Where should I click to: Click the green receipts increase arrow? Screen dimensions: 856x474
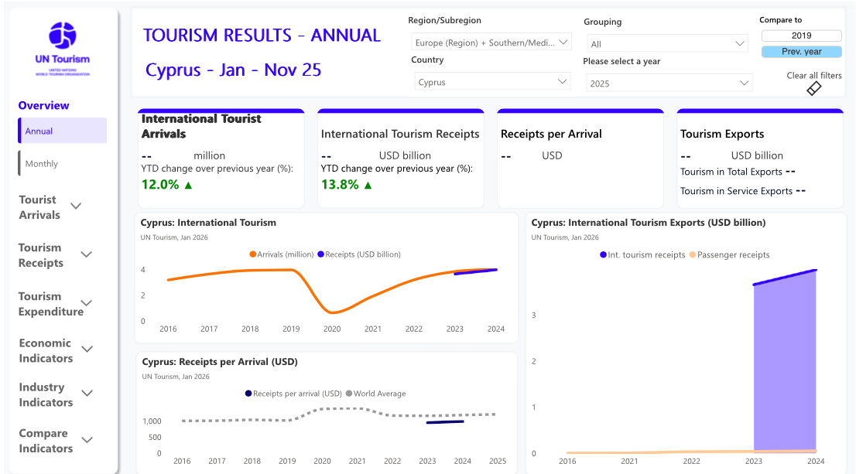(x=368, y=185)
